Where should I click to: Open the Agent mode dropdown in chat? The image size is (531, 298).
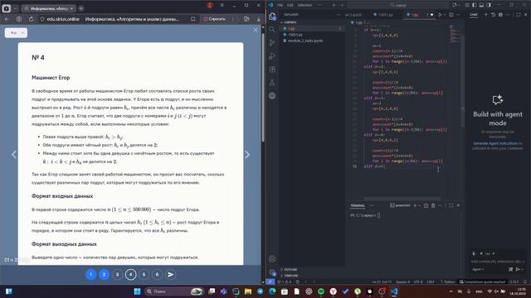(x=478, y=269)
